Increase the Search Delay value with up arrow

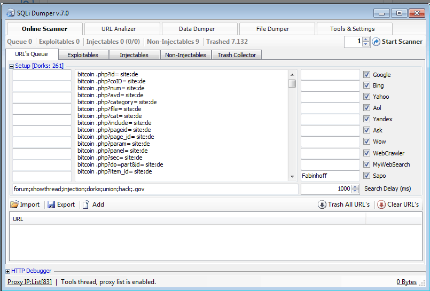[x=355, y=186]
